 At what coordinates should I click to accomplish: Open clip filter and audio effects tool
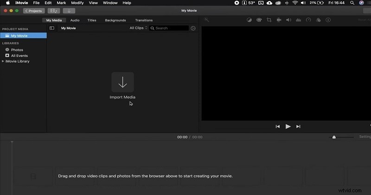click(318, 20)
